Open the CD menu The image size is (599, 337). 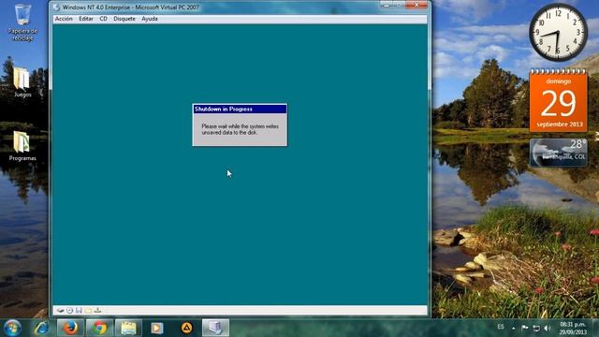point(103,19)
